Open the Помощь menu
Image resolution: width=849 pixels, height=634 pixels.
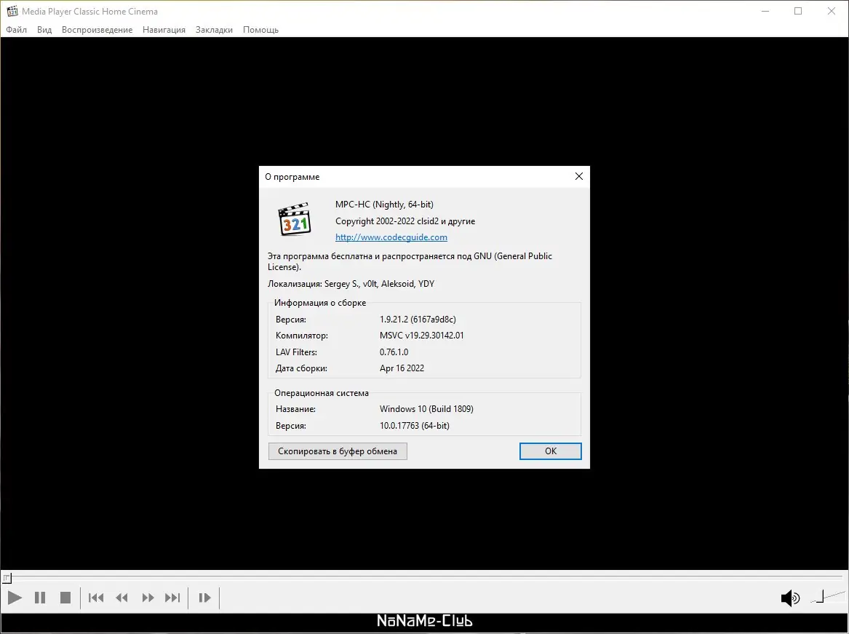260,30
